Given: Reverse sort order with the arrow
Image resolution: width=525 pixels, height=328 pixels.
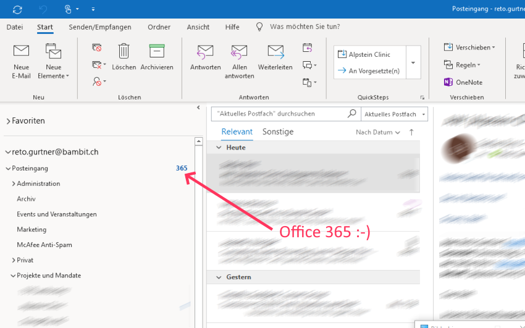Looking at the screenshot, I should pyautogui.click(x=411, y=132).
